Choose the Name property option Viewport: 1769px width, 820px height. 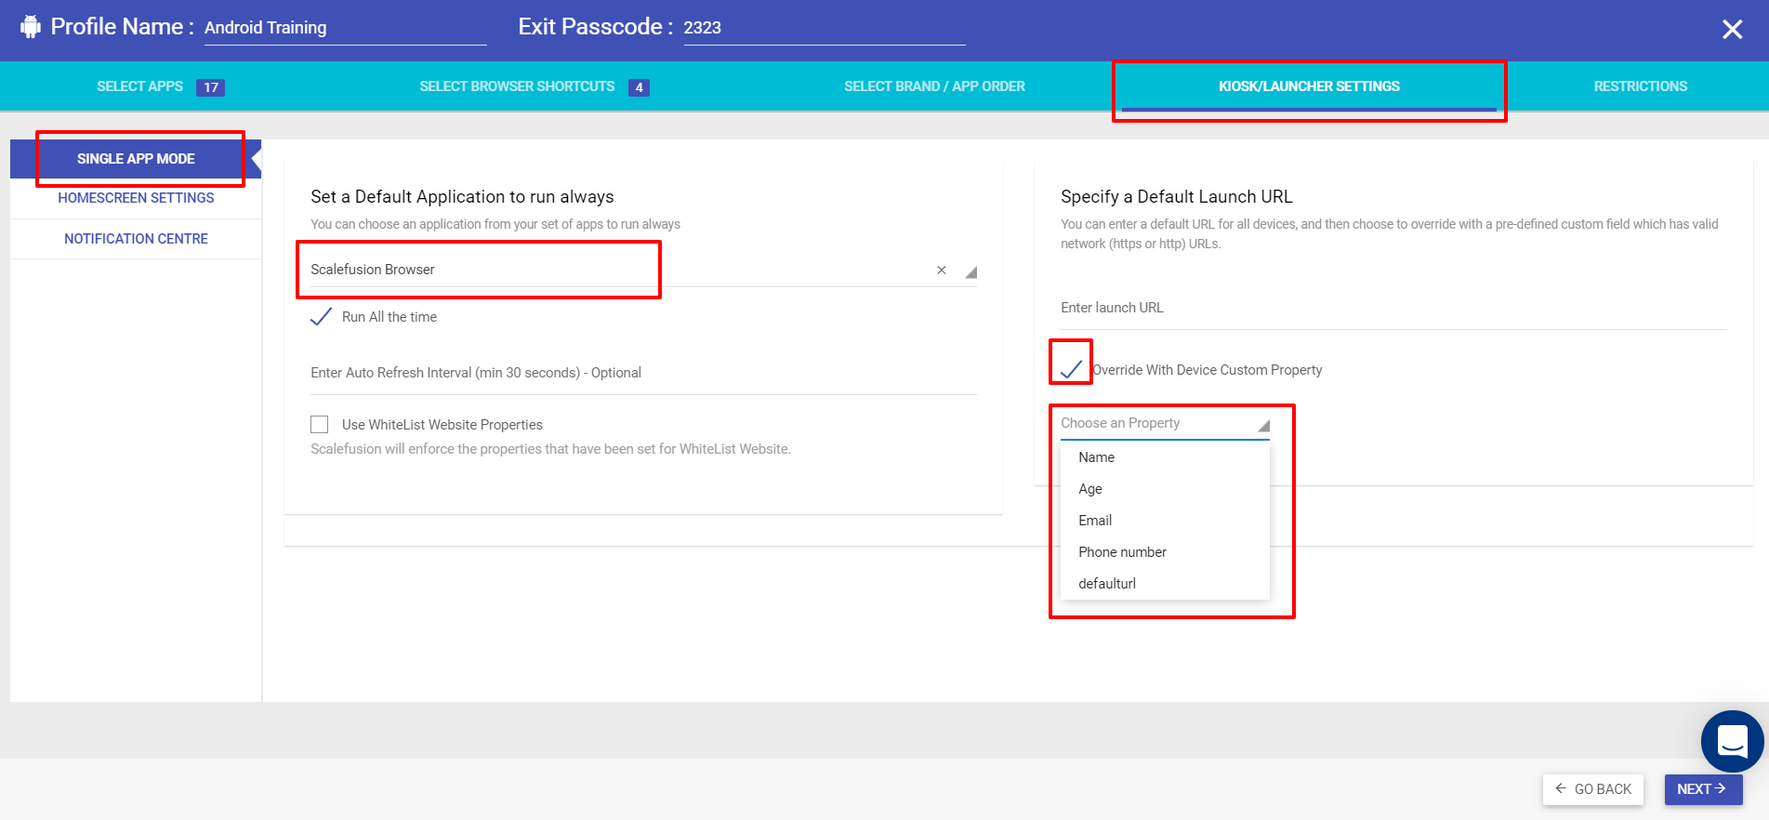click(1165, 457)
